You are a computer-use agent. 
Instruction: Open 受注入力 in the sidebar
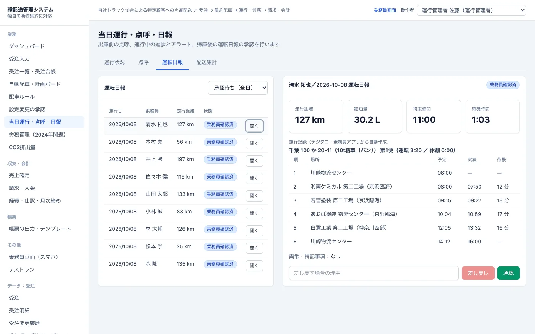45,59
